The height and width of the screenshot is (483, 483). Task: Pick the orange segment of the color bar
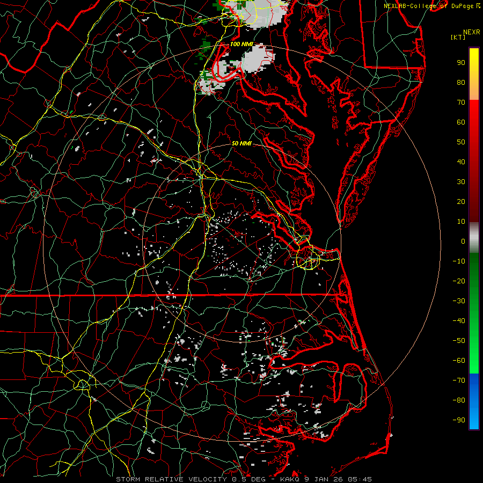[474, 91]
